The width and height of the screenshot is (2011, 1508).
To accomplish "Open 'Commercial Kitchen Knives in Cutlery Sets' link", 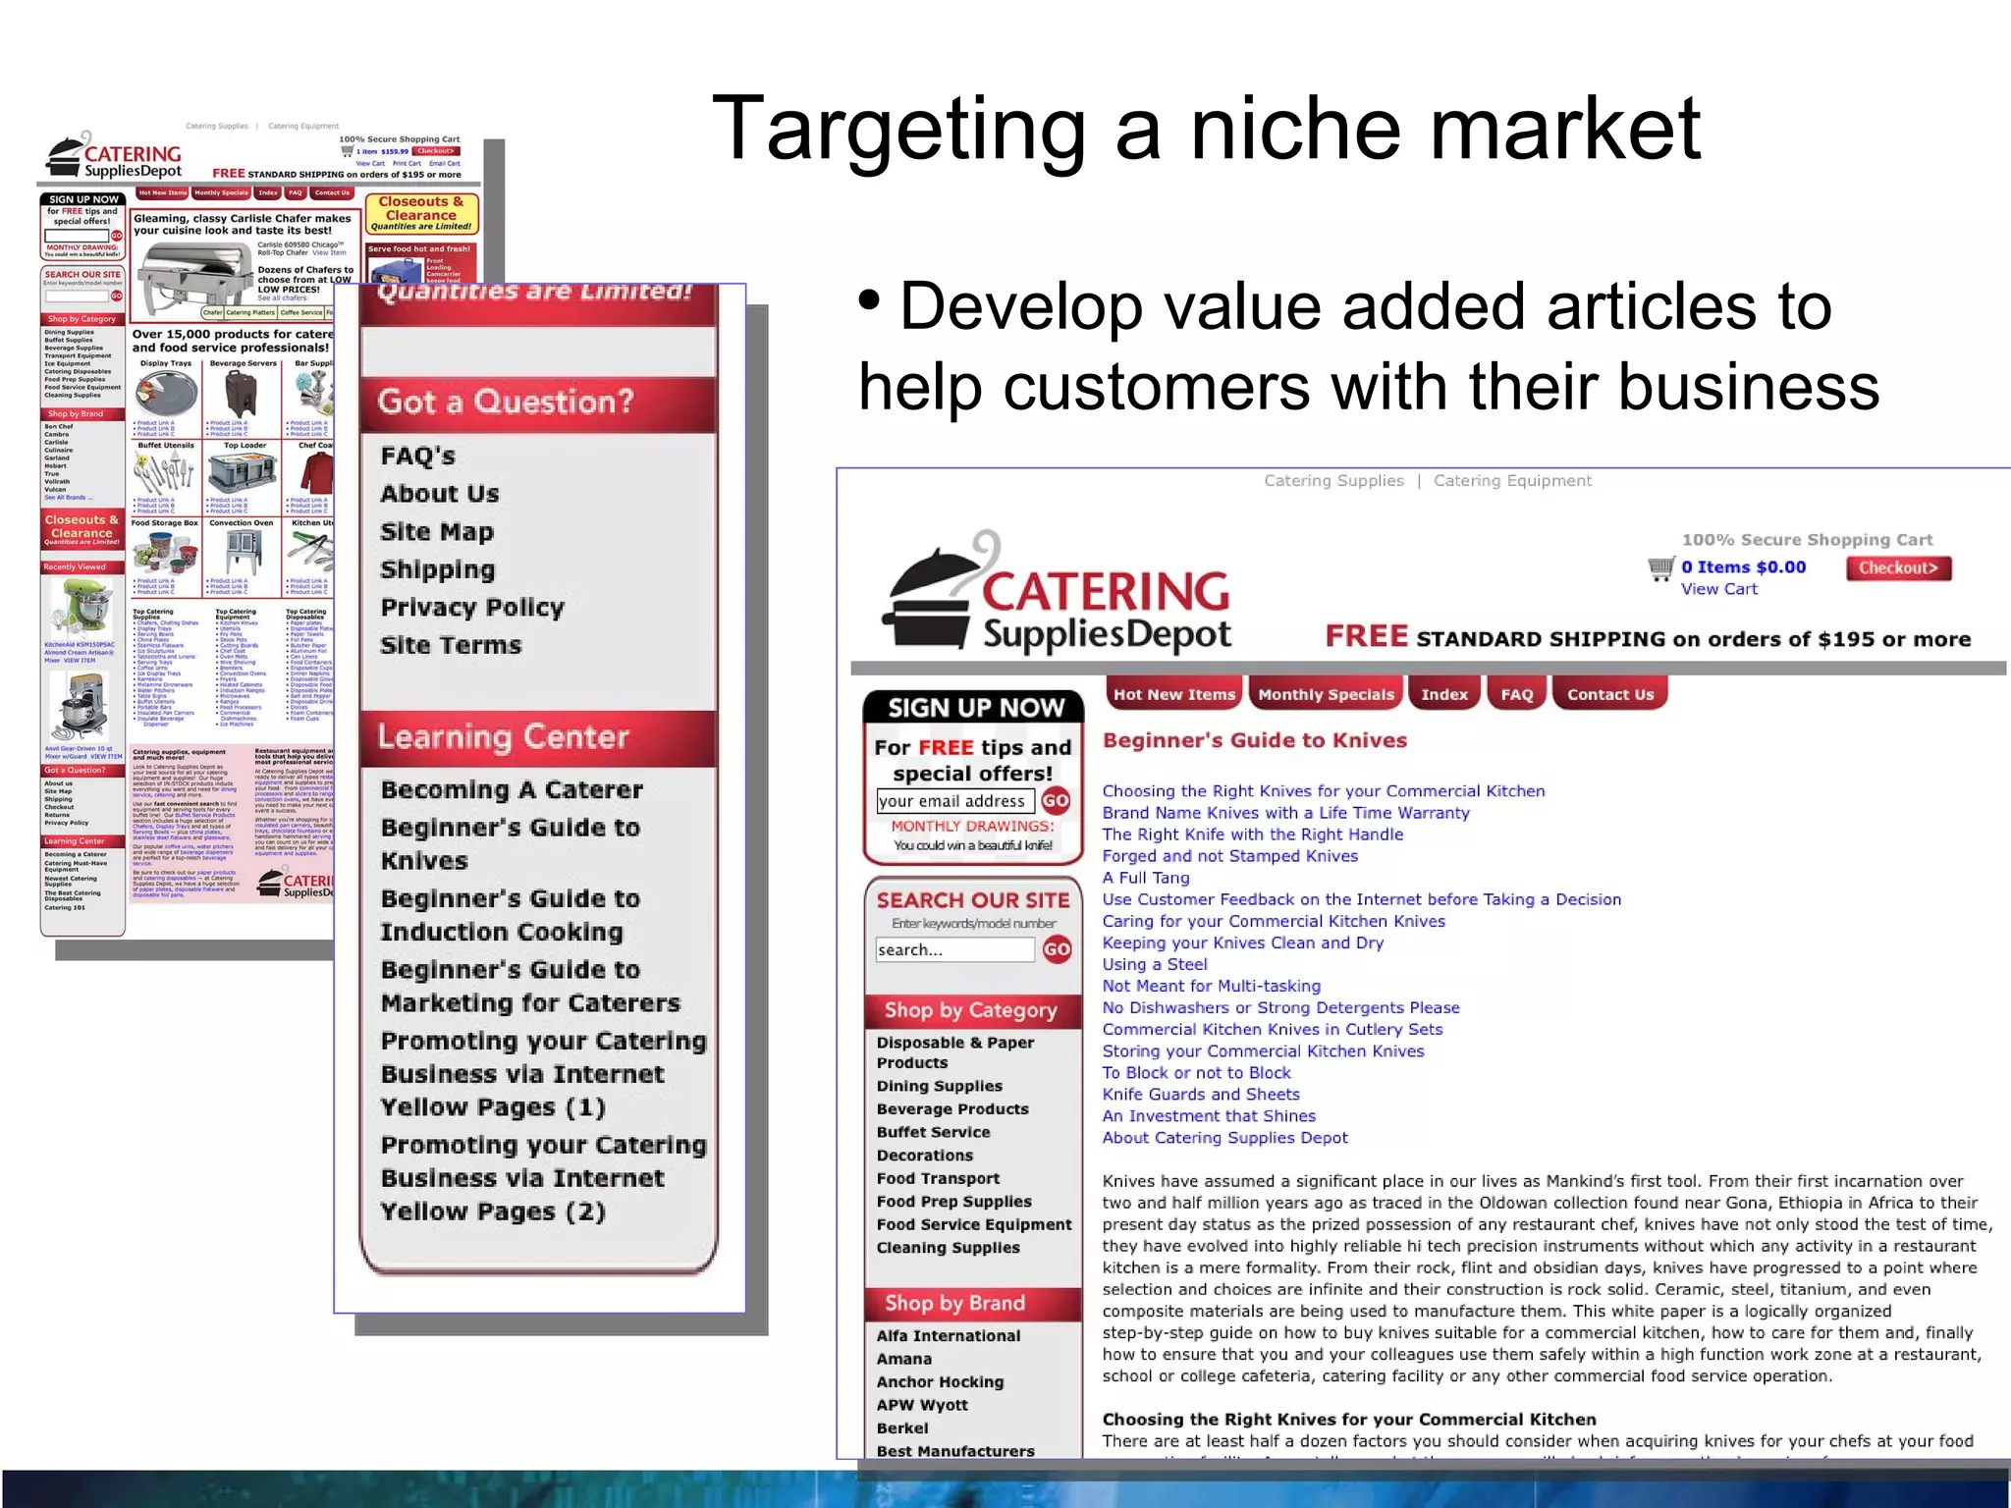I will point(1273,1029).
